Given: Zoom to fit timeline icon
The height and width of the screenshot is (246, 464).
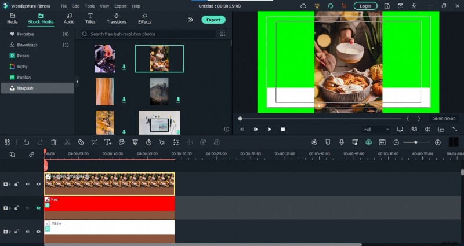Looking at the screenshot, I should (382, 142).
